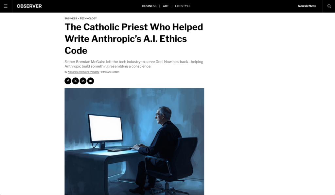The height and width of the screenshot is (195, 335).
Task: Share article on Facebook
Action: click(68, 81)
